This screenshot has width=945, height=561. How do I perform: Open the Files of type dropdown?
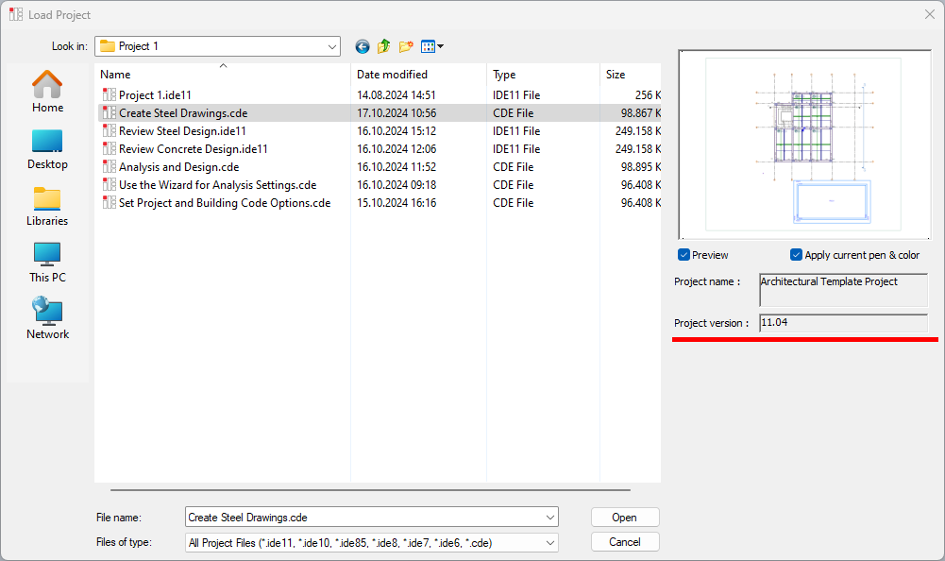[x=550, y=543]
